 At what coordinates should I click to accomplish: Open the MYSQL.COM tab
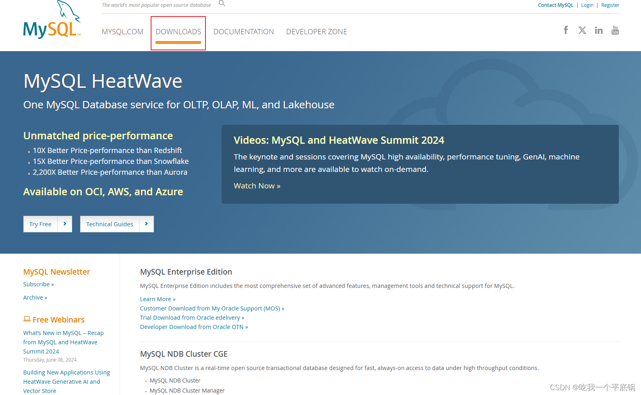point(122,32)
